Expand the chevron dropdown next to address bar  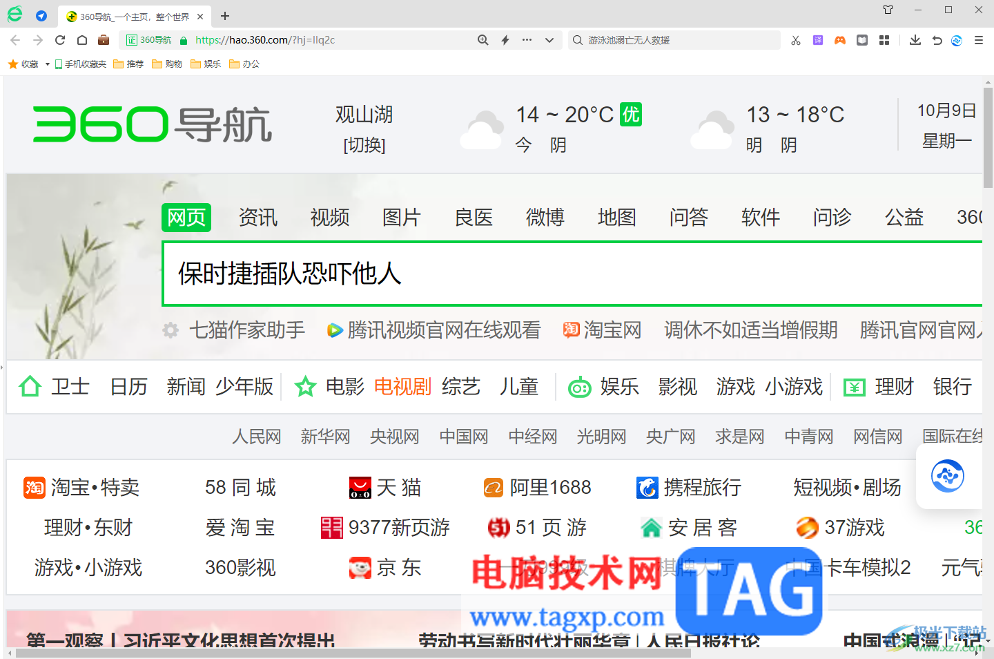tap(549, 39)
